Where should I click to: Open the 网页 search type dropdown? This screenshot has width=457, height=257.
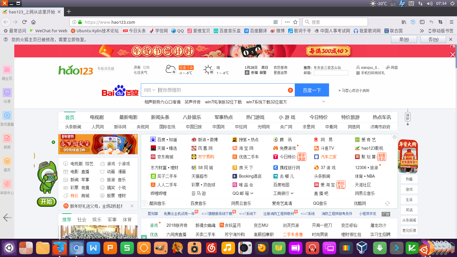(150, 90)
